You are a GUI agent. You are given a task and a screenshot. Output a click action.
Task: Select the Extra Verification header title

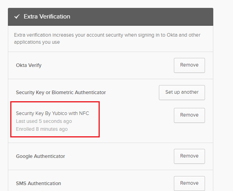click(47, 17)
